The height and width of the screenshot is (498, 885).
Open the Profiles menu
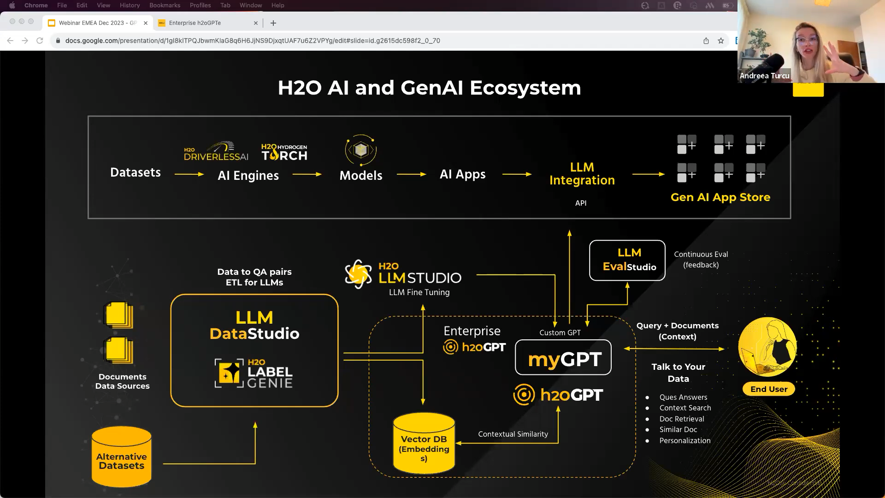200,6
